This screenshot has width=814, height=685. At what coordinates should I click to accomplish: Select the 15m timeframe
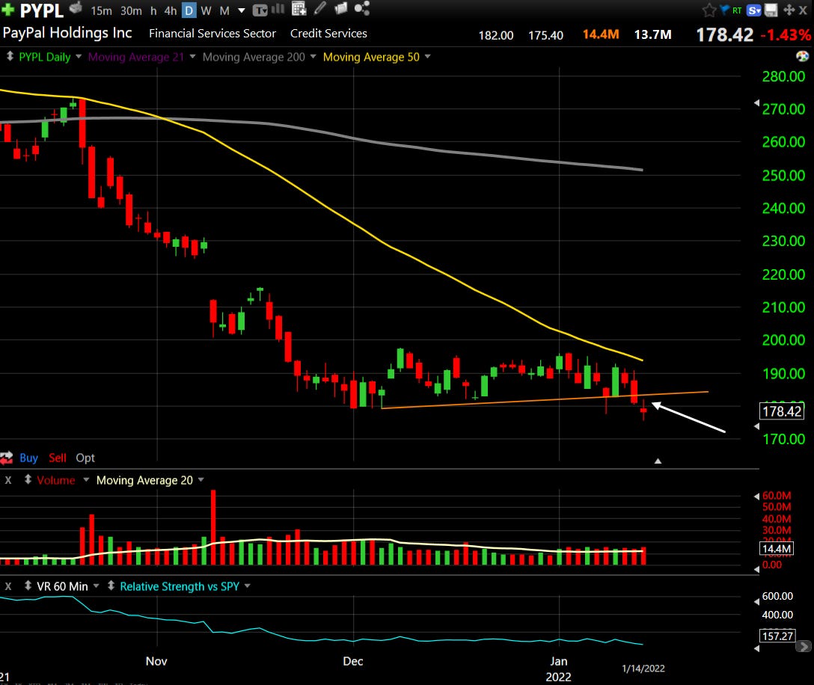point(101,11)
